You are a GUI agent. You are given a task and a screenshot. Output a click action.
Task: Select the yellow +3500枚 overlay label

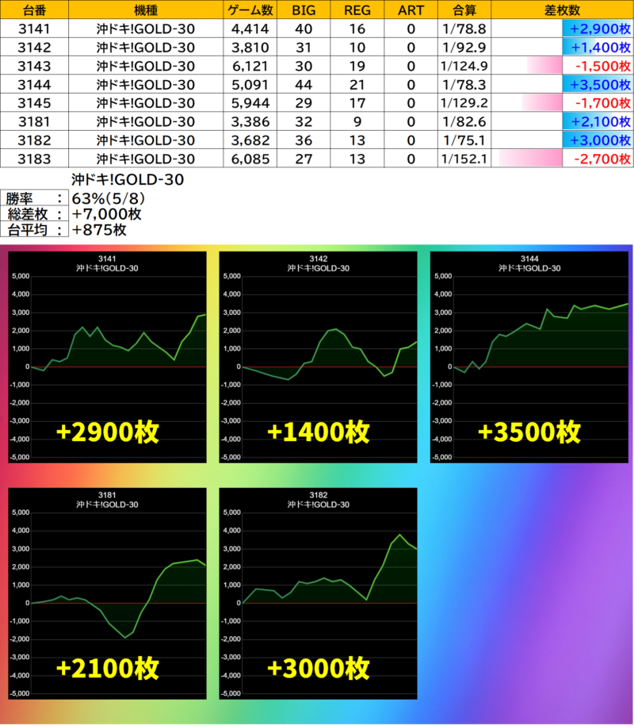pos(529,432)
